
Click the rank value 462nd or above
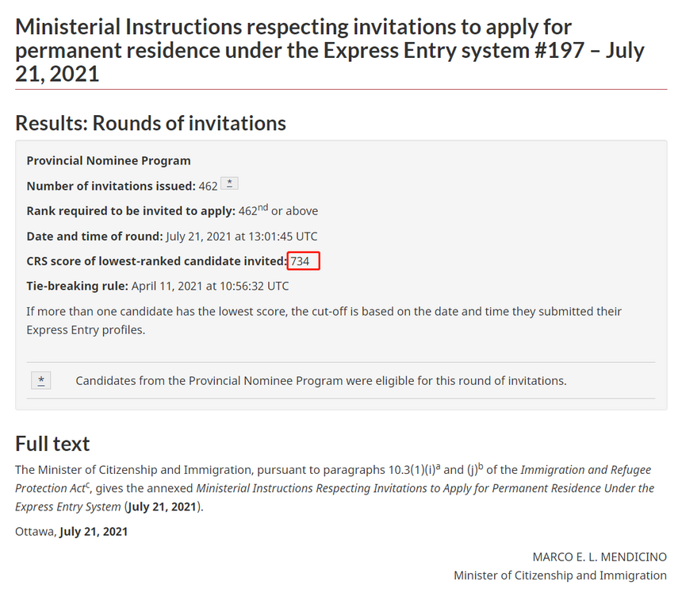(x=278, y=210)
